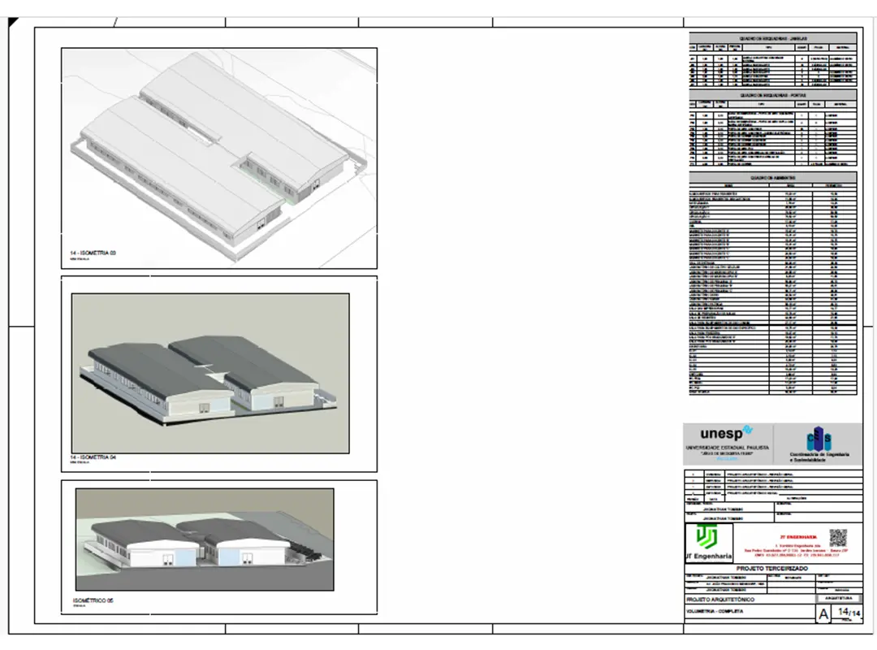The height and width of the screenshot is (650, 877).
Task: Click the Quadro de Ambientes table header
Action: point(772,177)
